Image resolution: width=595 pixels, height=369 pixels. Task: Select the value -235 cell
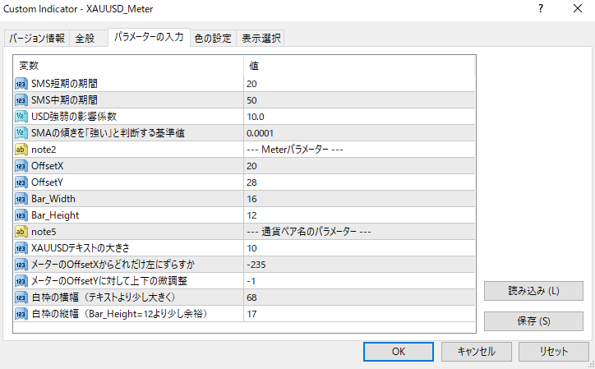359,265
